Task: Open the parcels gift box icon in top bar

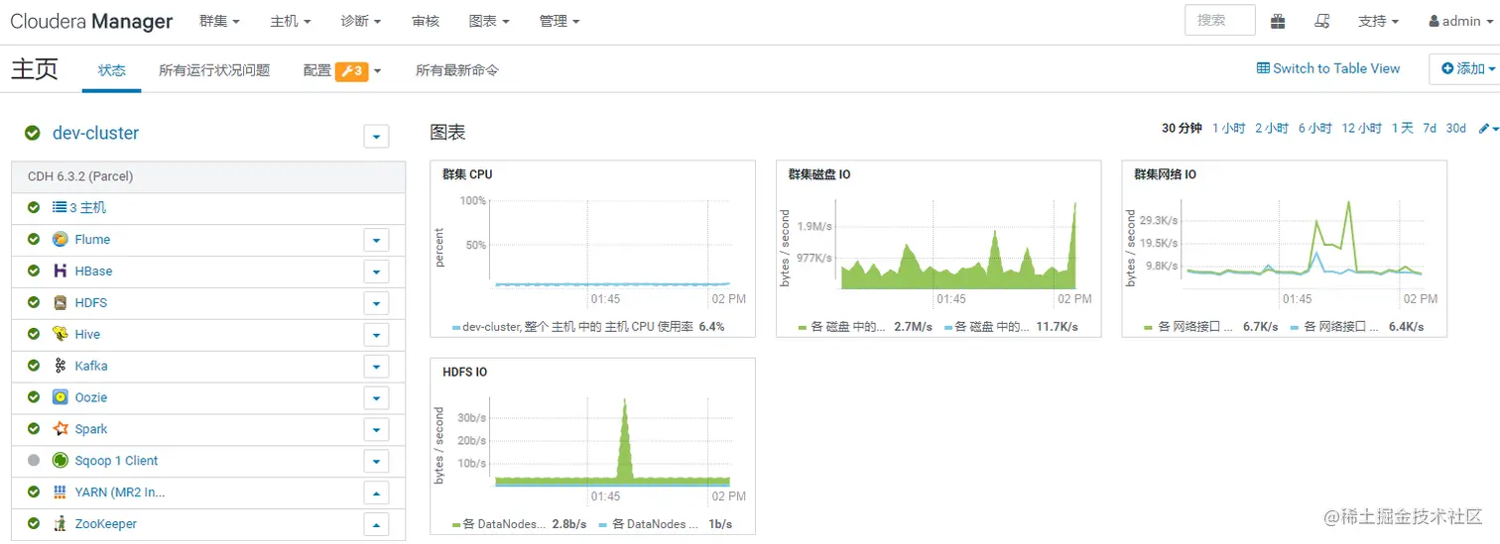Action: coord(1278,21)
